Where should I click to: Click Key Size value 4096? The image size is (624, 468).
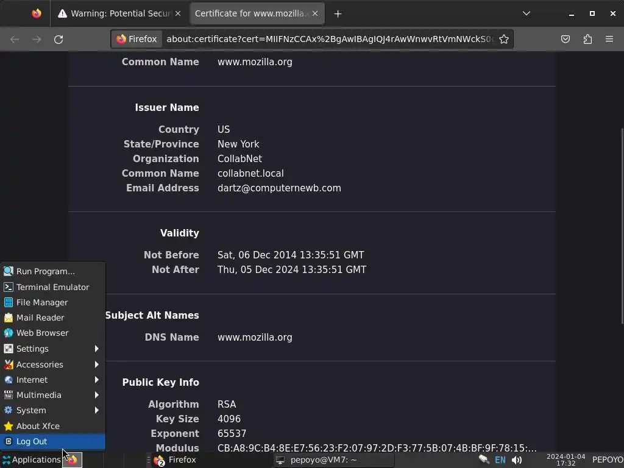tap(229, 419)
